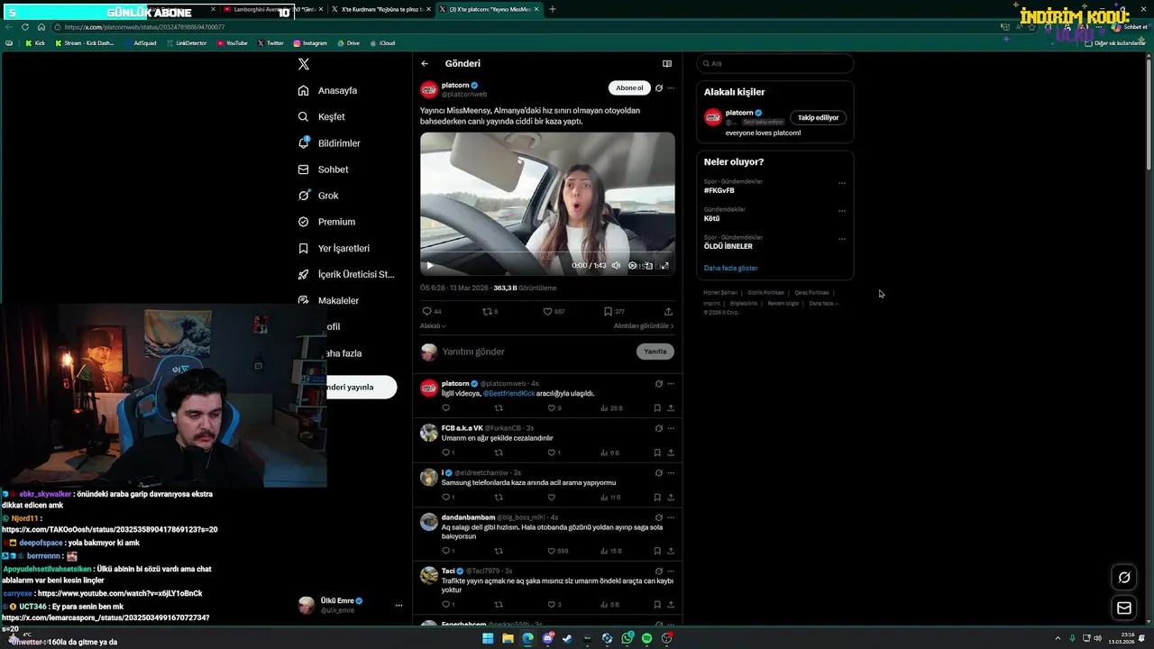Open more options for #FKGvFB trend

pos(842,183)
